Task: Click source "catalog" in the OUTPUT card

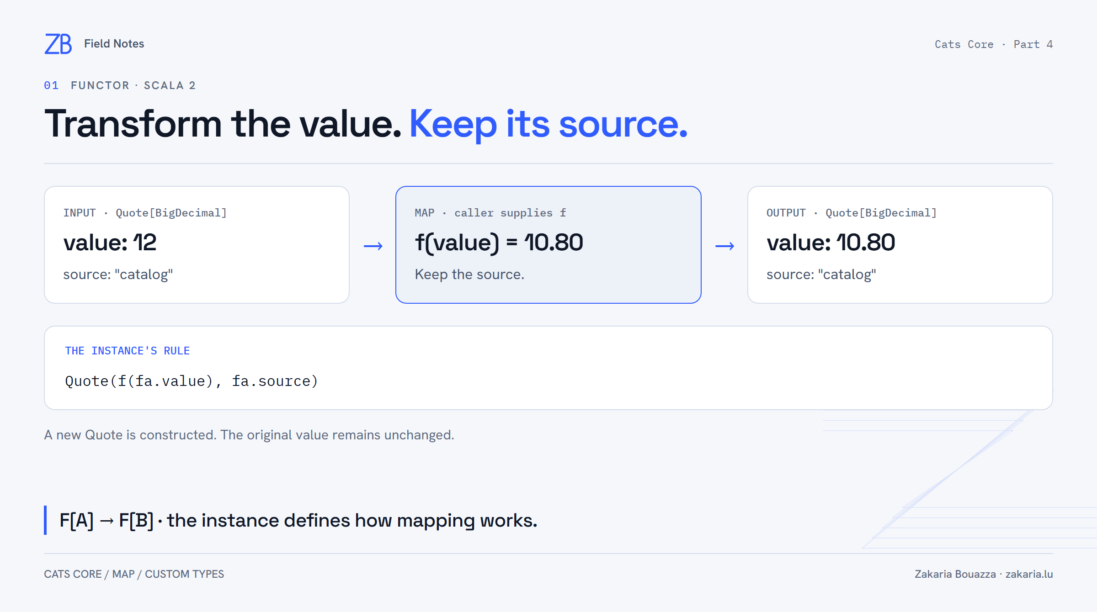Action: point(821,274)
